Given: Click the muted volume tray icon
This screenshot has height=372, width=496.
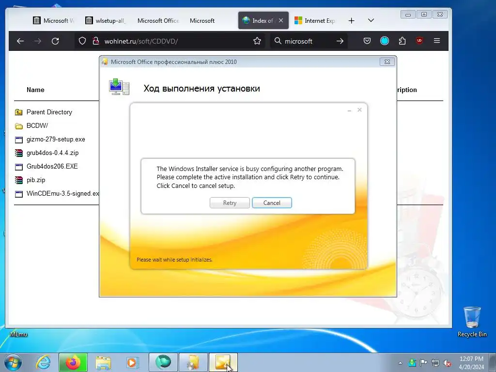Looking at the screenshot, I should click(447, 363).
